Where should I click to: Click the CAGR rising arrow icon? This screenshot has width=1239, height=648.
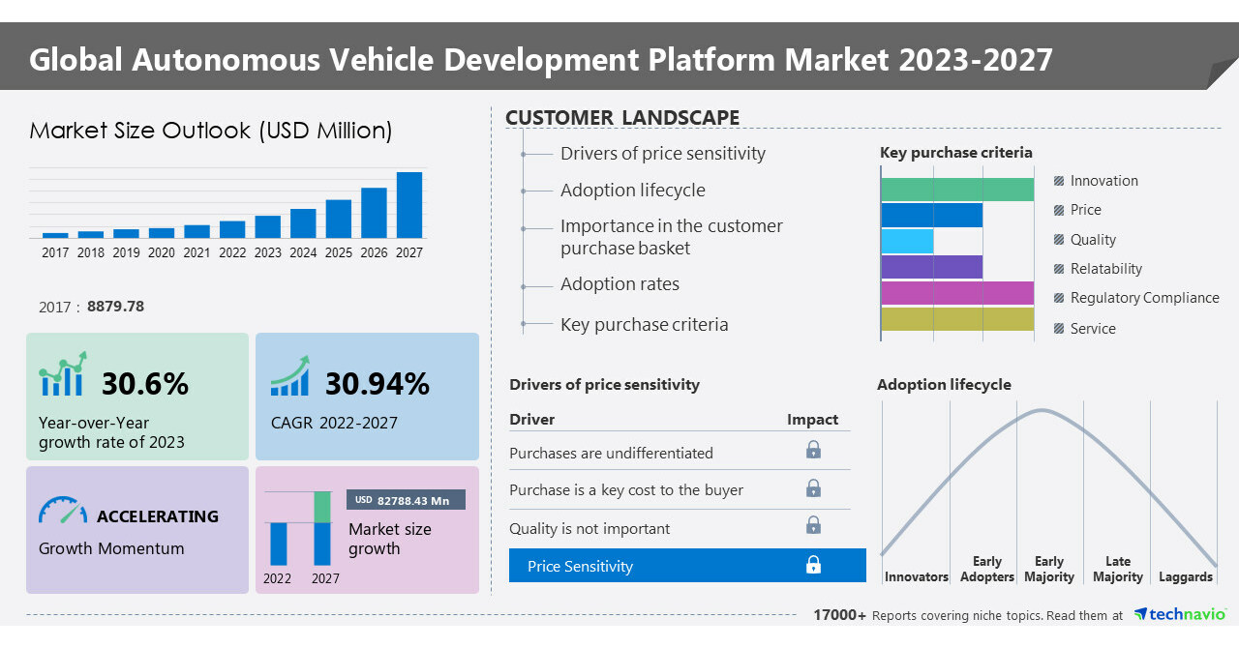pyautogui.click(x=290, y=376)
